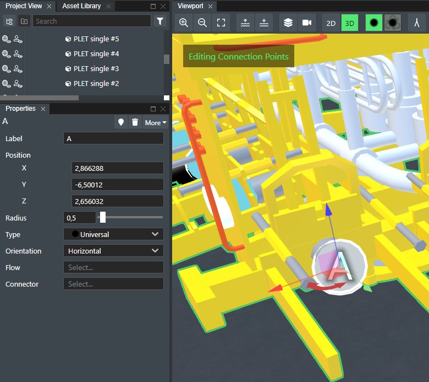Close the Project View tab

(x=50, y=6)
